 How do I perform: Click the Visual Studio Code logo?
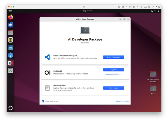coord(48,57)
